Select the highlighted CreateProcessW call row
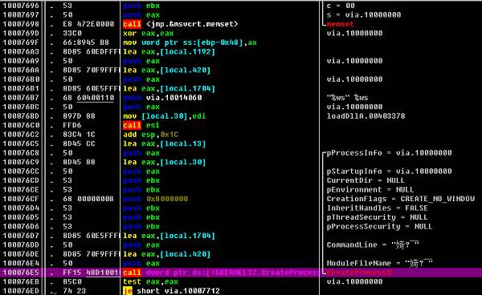Image resolution: width=482 pixels, height=295 pixels. point(241,273)
